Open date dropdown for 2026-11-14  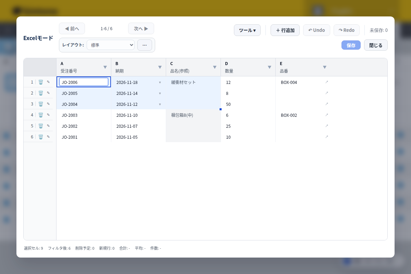pos(160,93)
